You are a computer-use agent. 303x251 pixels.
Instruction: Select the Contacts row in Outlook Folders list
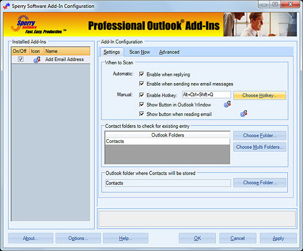168,141
